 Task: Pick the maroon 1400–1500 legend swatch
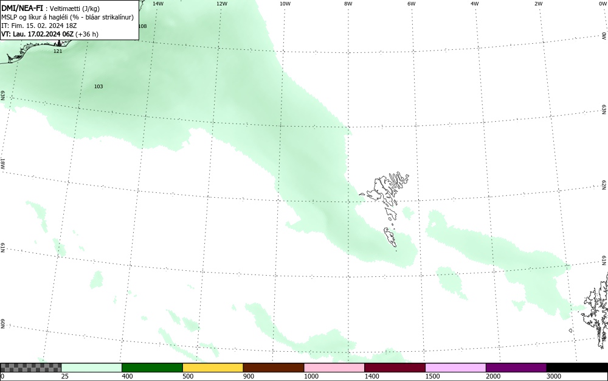(395, 368)
